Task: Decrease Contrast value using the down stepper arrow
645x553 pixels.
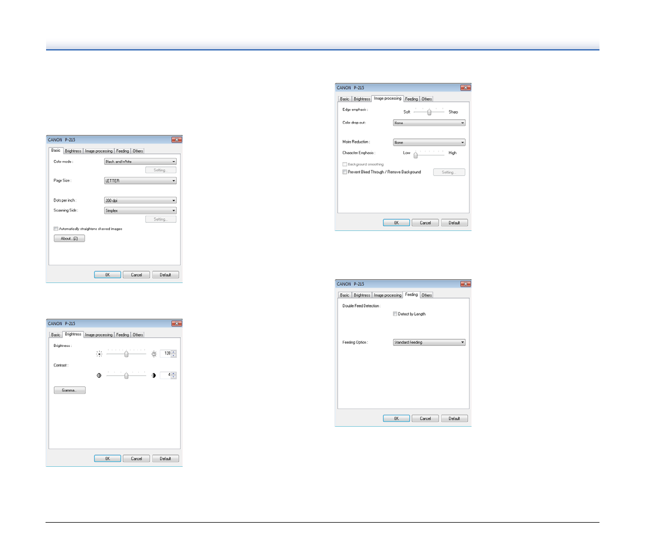Action: point(173,377)
